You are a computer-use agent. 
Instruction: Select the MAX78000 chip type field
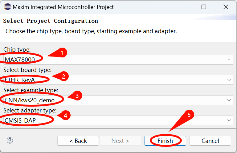(x=118, y=60)
